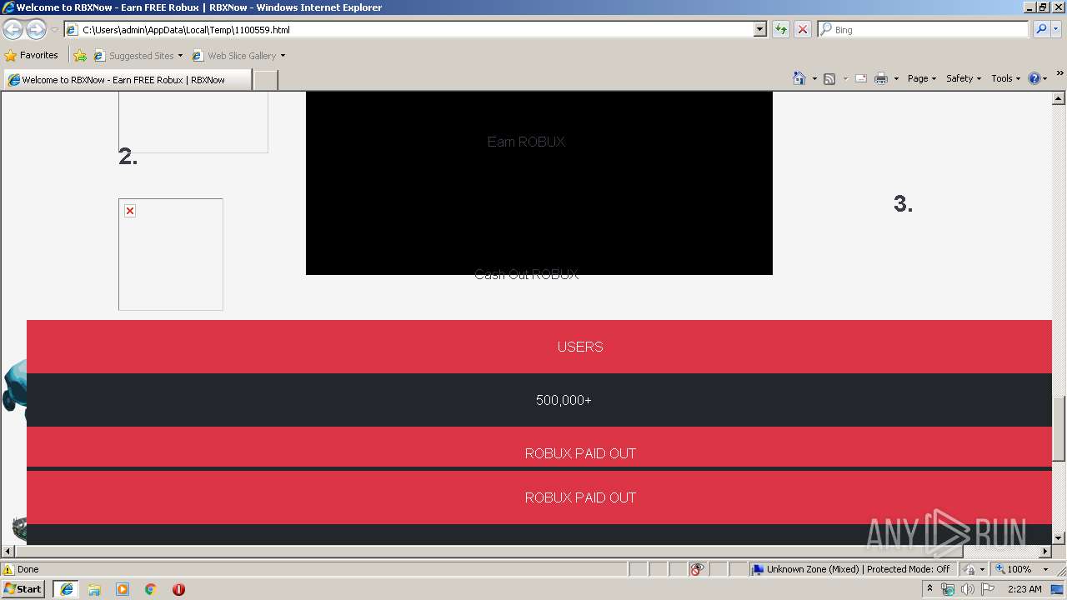
Task: Select the Welcome to RBXNow tab
Action: pyautogui.click(x=128, y=80)
